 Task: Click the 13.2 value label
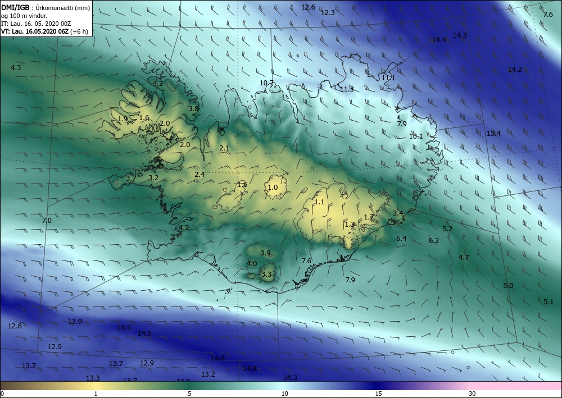[208, 374]
